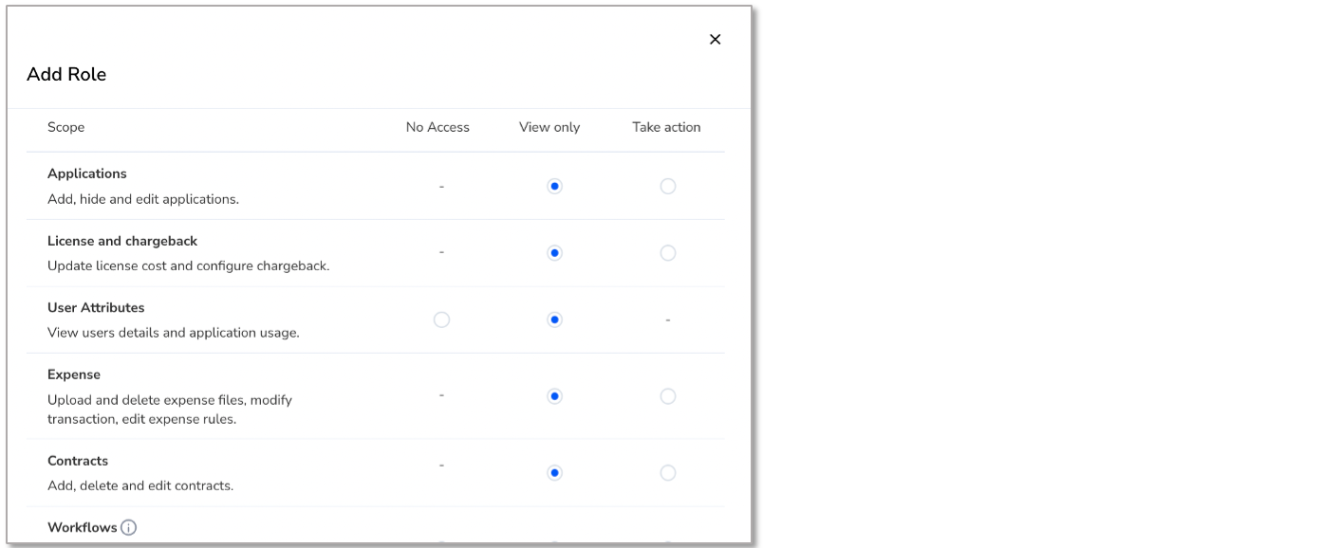Viewport: 1340px width, 548px height.
Task: Choose Take action for License and chargeback
Action: pyautogui.click(x=668, y=253)
